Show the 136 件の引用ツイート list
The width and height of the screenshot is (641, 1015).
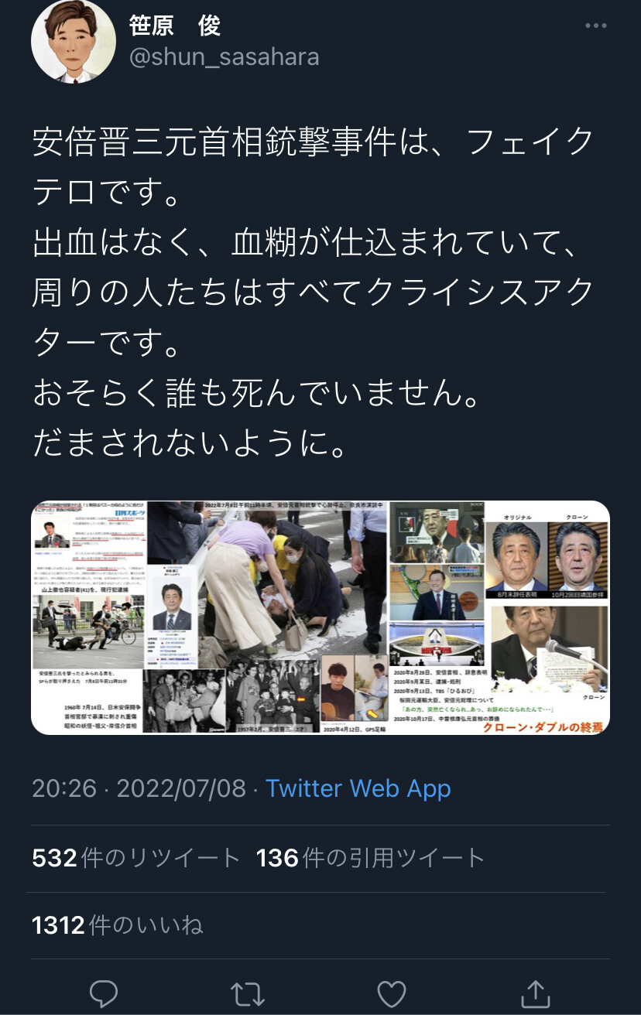click(x=371, y=857)
